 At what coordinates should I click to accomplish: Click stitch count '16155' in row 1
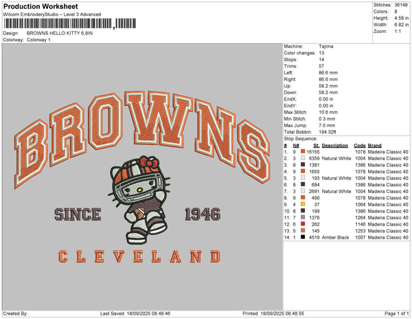pyautogui.click(x=313, y=152)
